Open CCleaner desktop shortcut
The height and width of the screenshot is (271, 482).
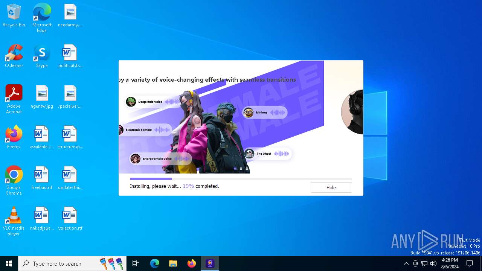[14, 56]
